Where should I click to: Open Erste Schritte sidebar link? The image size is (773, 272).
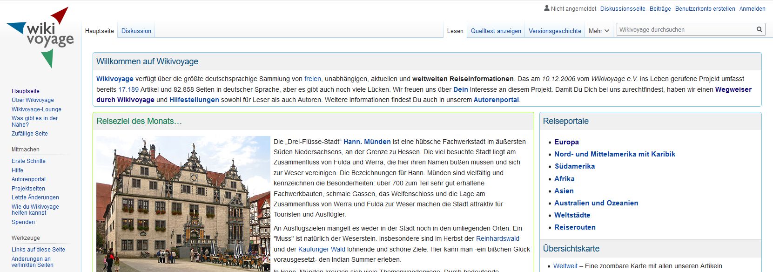[28, 161]
